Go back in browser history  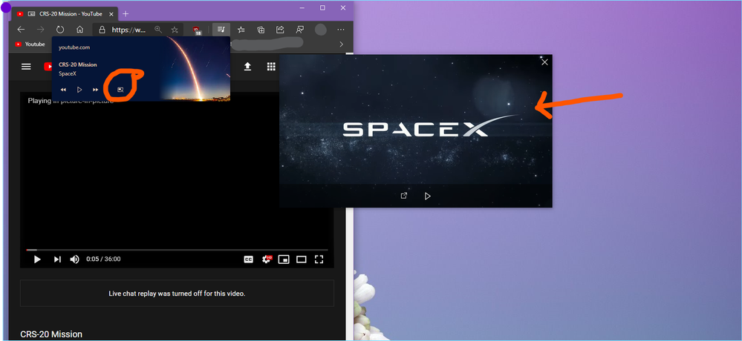(21, 30)
